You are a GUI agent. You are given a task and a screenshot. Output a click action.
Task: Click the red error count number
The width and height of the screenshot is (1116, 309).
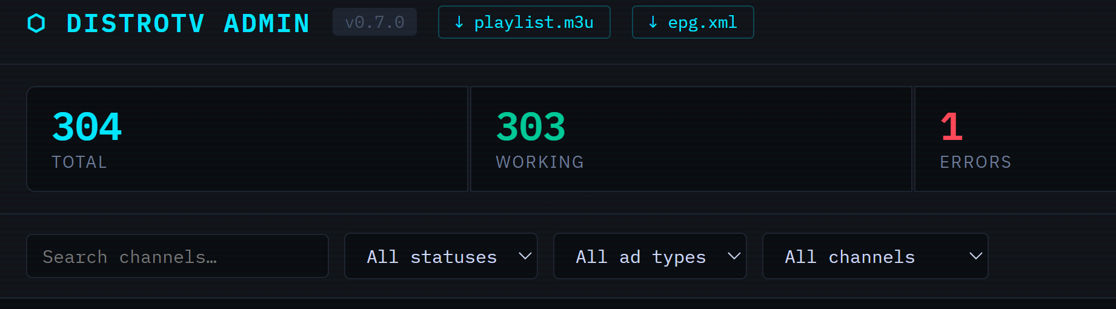click(x=951, y=127)
